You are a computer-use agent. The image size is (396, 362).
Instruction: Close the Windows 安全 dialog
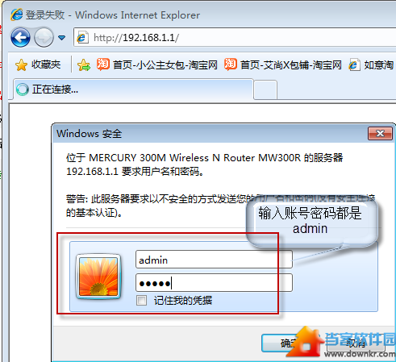click(x=380, y=133)
